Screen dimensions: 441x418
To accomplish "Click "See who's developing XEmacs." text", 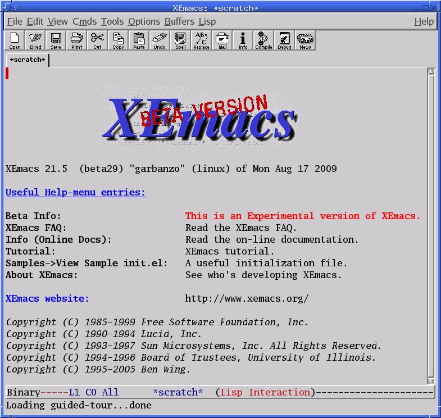I will tap(263, 275).
